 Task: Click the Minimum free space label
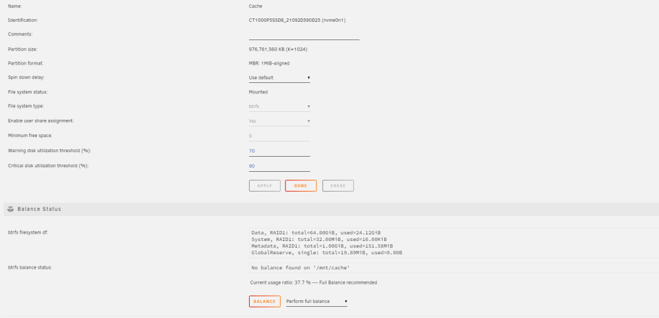click(30, 136)
